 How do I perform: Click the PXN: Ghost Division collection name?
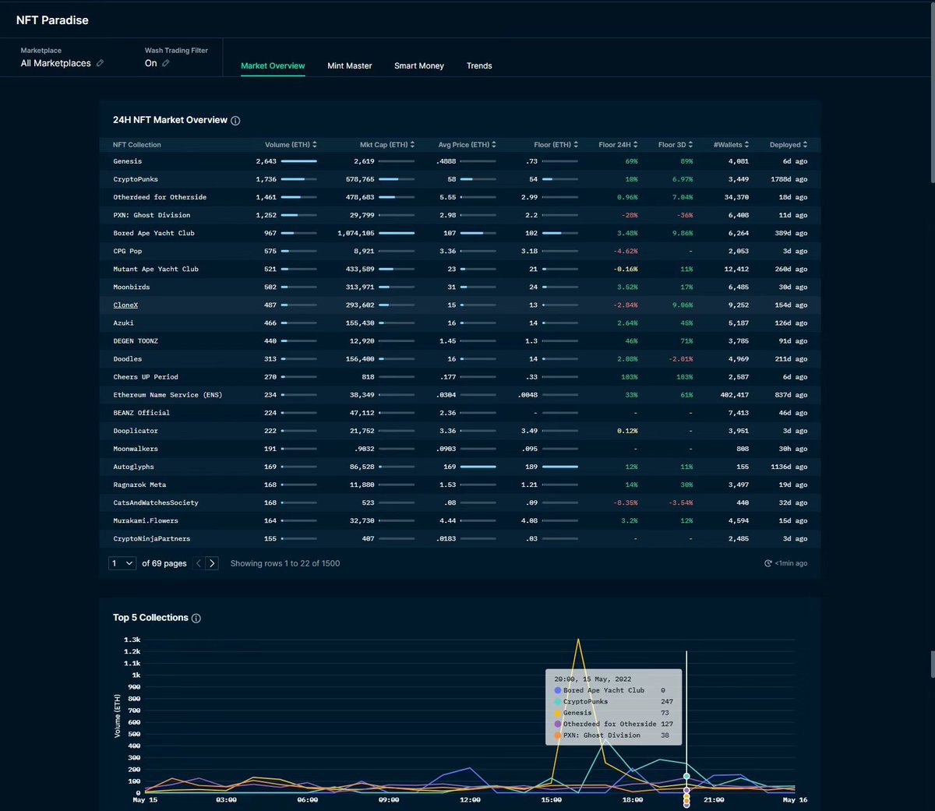(x=152, y=215)
